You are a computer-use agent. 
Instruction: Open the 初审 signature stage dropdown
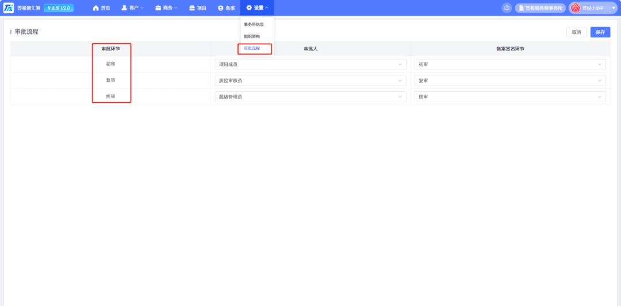(x=510, y=64)
